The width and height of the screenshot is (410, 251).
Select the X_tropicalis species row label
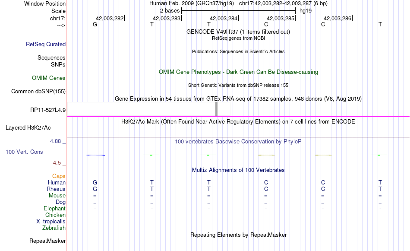[51, 222]
